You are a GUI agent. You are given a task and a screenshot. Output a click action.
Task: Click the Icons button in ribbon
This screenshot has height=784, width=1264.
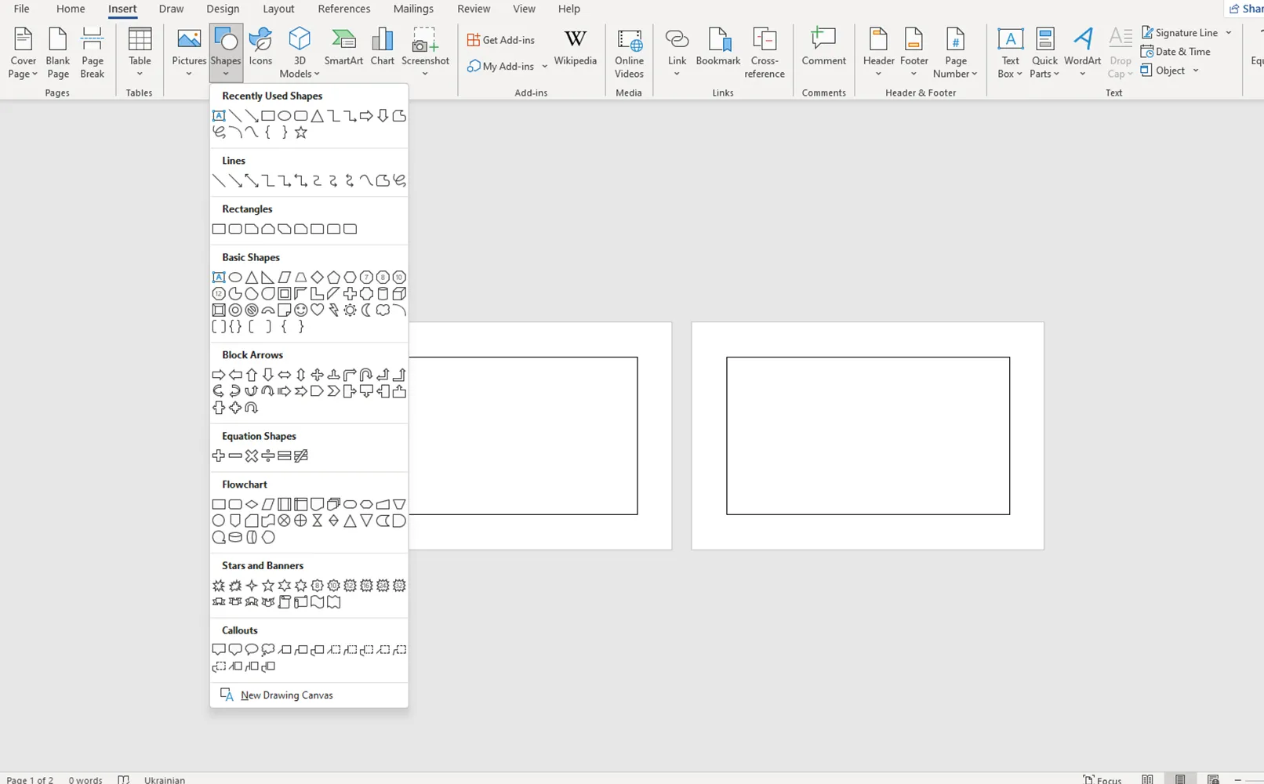pyautogui.click(x=260, y=47)
